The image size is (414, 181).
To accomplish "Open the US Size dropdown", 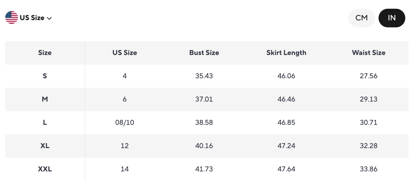I will 32,18.
